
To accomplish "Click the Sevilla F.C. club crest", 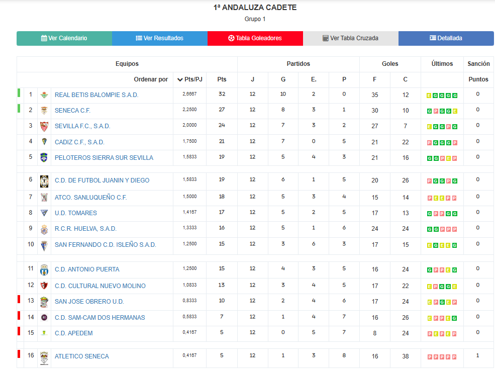I will click(44, 126).
